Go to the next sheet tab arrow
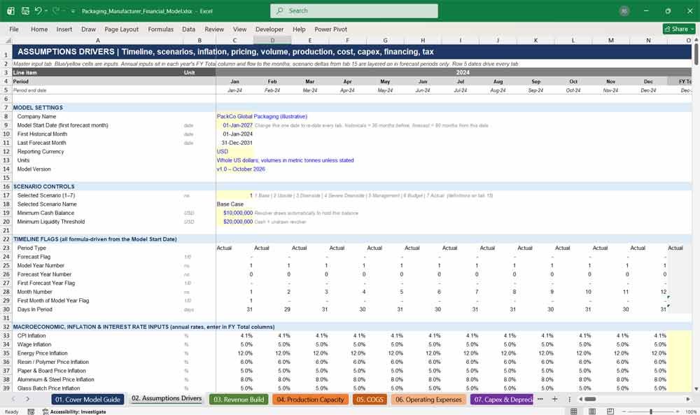 click(x=28, y=399)
